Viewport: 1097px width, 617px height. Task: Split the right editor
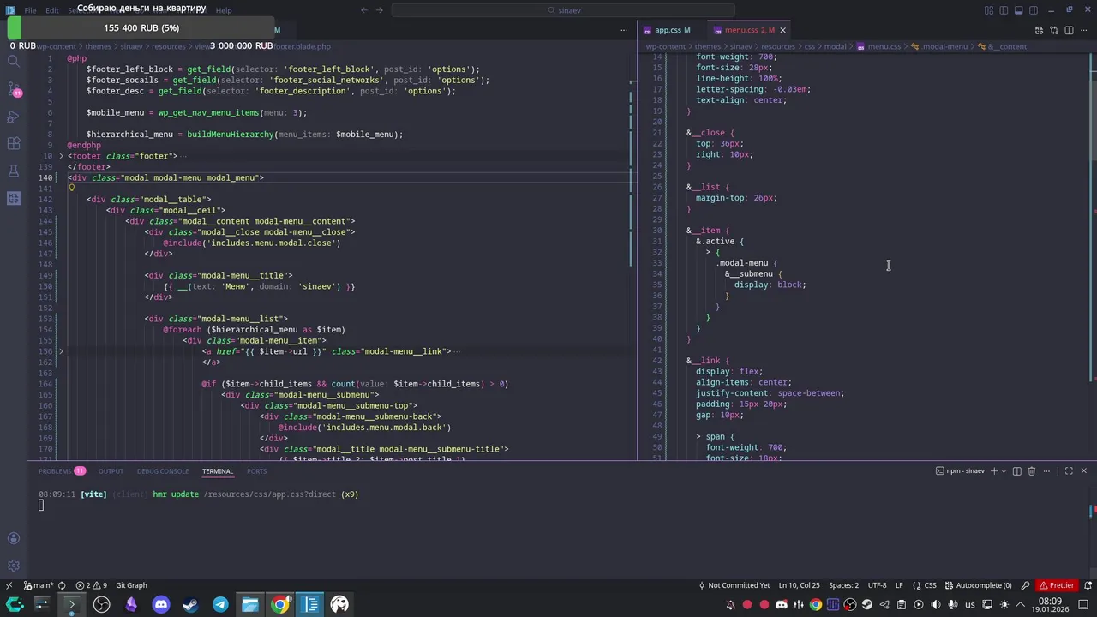click(x=1069, y=30)
